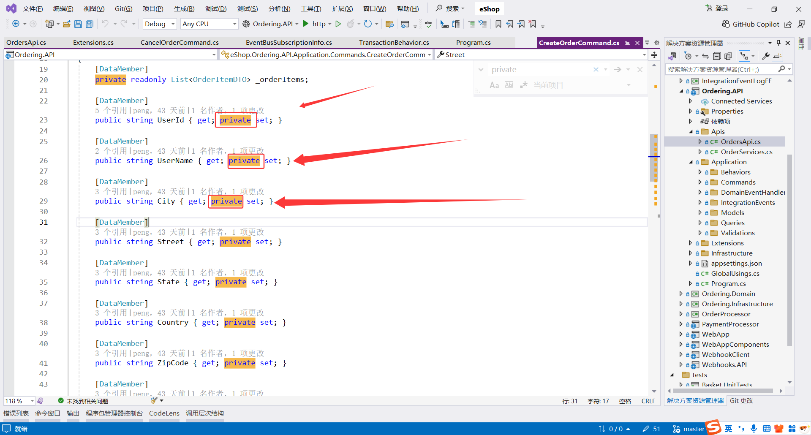The image size is (811, 435).
Task: Open the 错误列表 panel tab
Action: (x=16, y=413)
